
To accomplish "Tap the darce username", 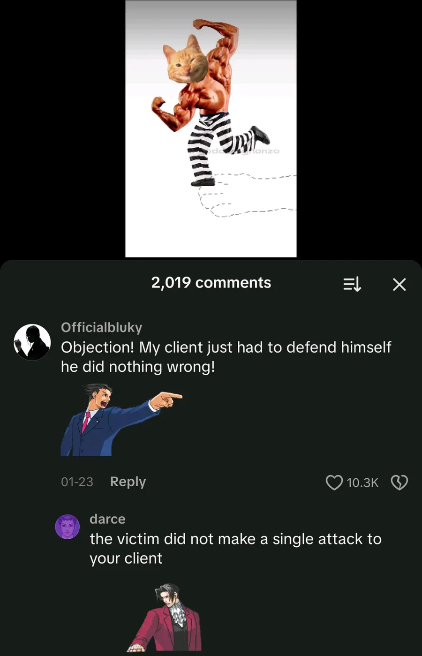I will coord(107,519).
